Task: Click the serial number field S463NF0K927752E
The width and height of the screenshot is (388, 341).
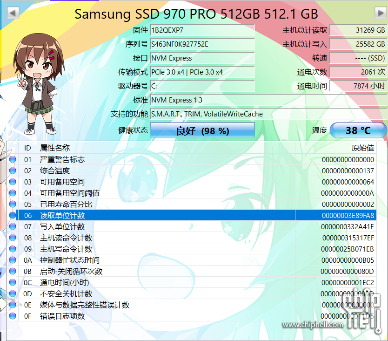Action: click(203, 44)
